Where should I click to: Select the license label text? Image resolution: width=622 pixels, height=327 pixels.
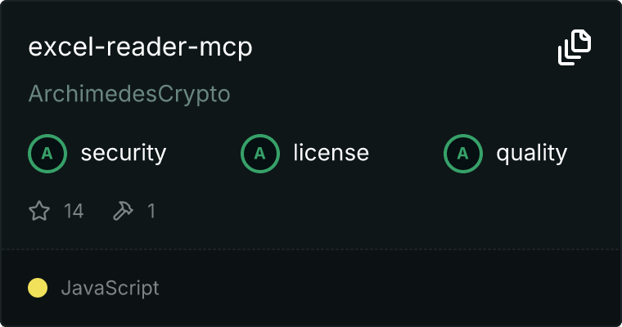pyautogui.click(x=331, y=153)
